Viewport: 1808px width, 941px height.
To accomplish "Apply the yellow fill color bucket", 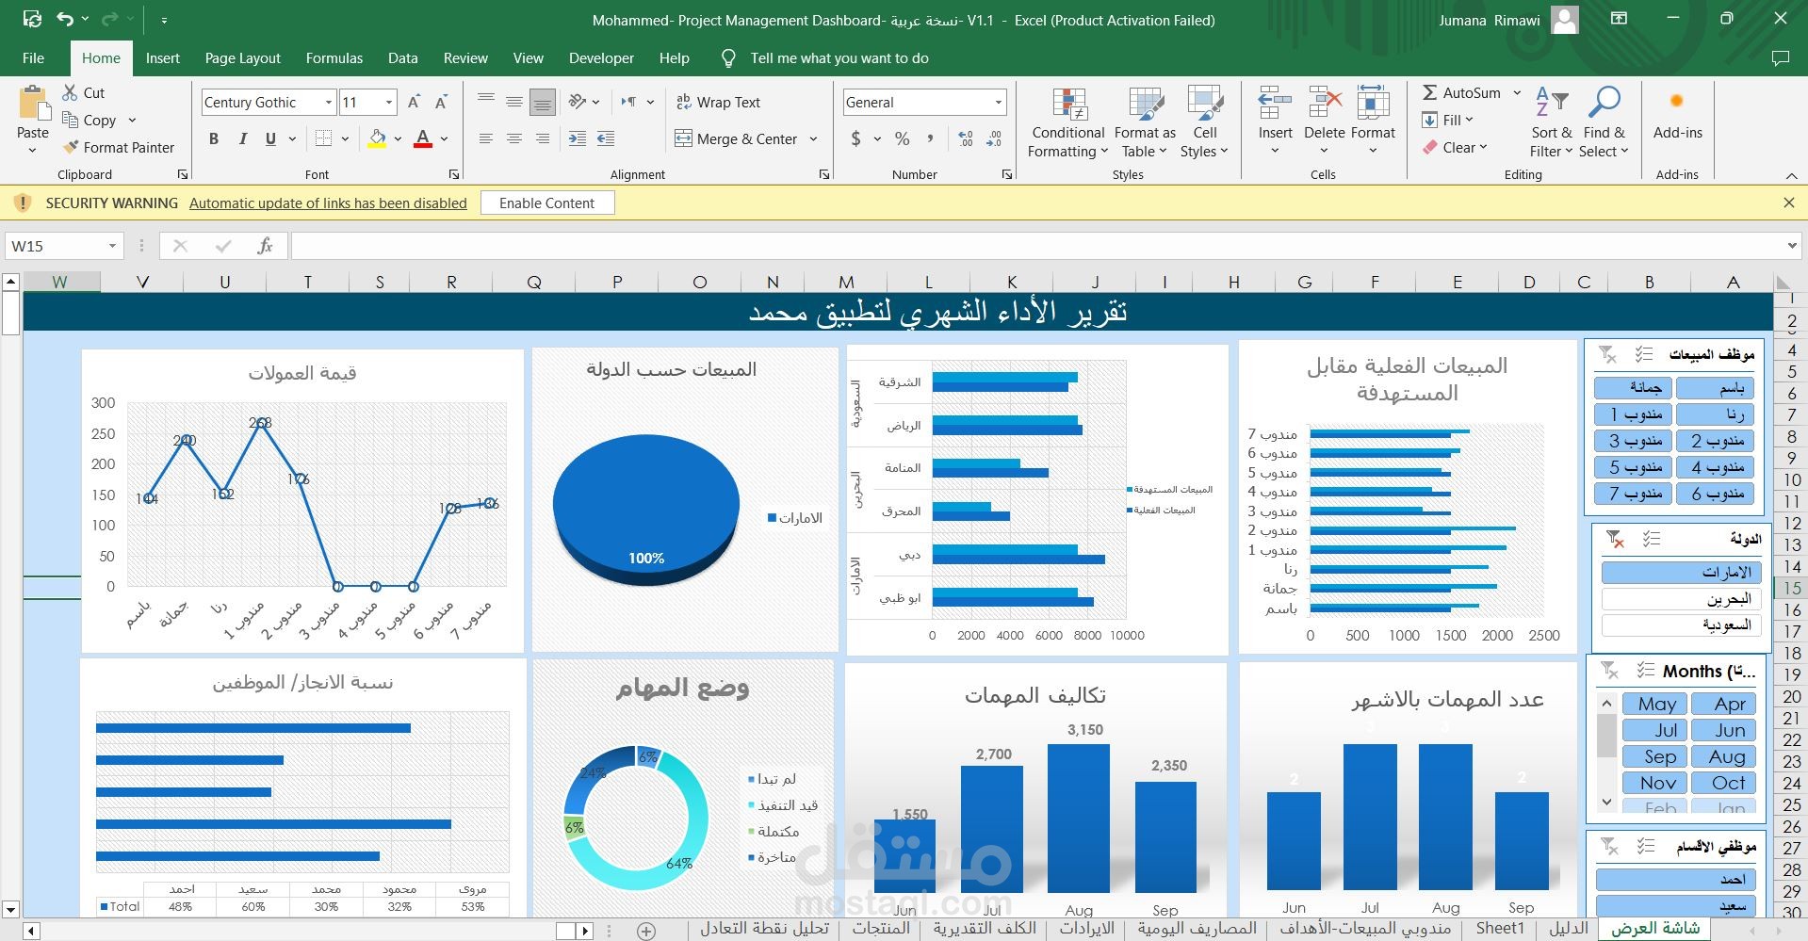I will (x=377, y=138).
